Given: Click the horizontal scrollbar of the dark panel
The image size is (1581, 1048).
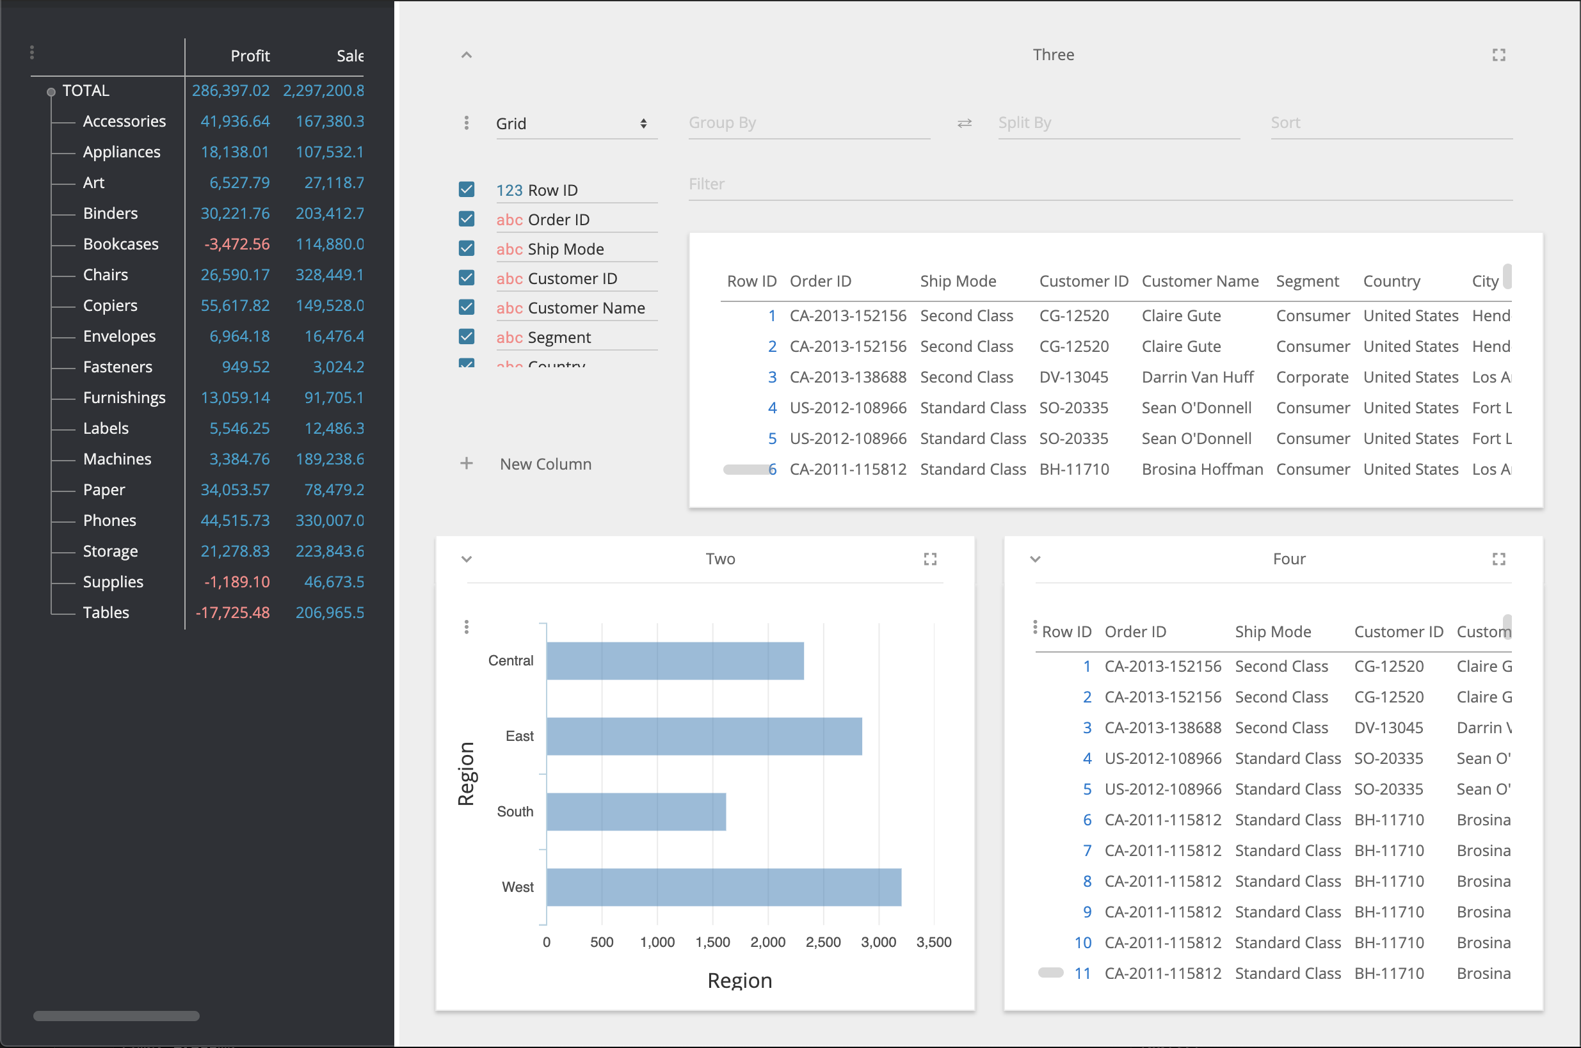Looking at the screenshot, I should click(x=116, y=1015).
